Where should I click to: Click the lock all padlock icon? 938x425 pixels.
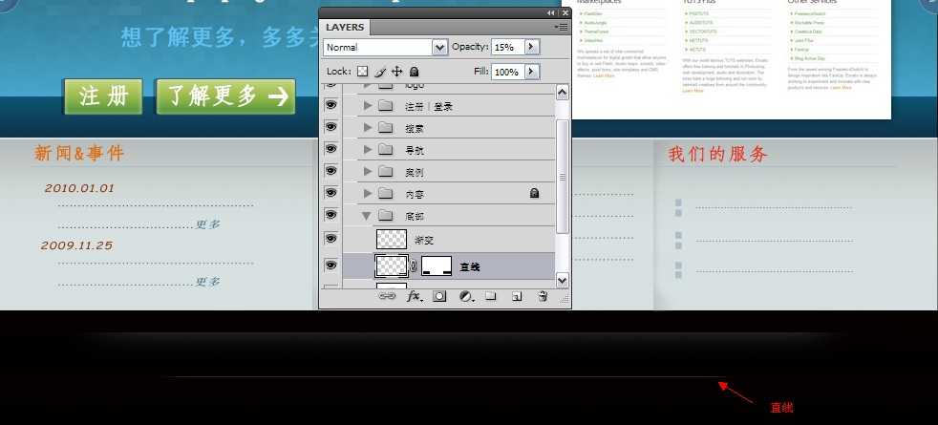(x=414, y=72)
